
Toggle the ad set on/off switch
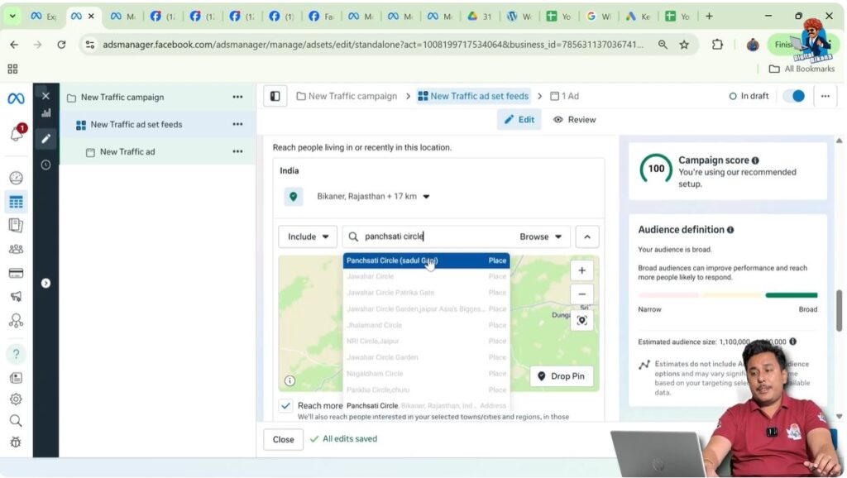(x=795, y=96)
